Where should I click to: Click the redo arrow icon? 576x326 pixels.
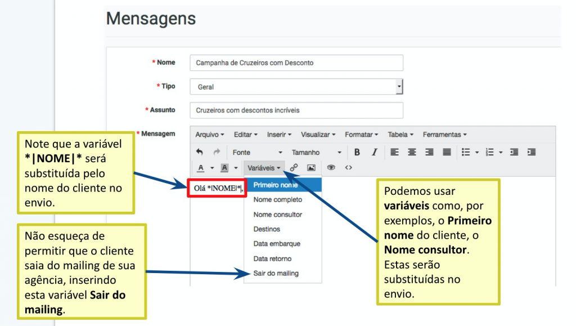[x=217, y=152]
